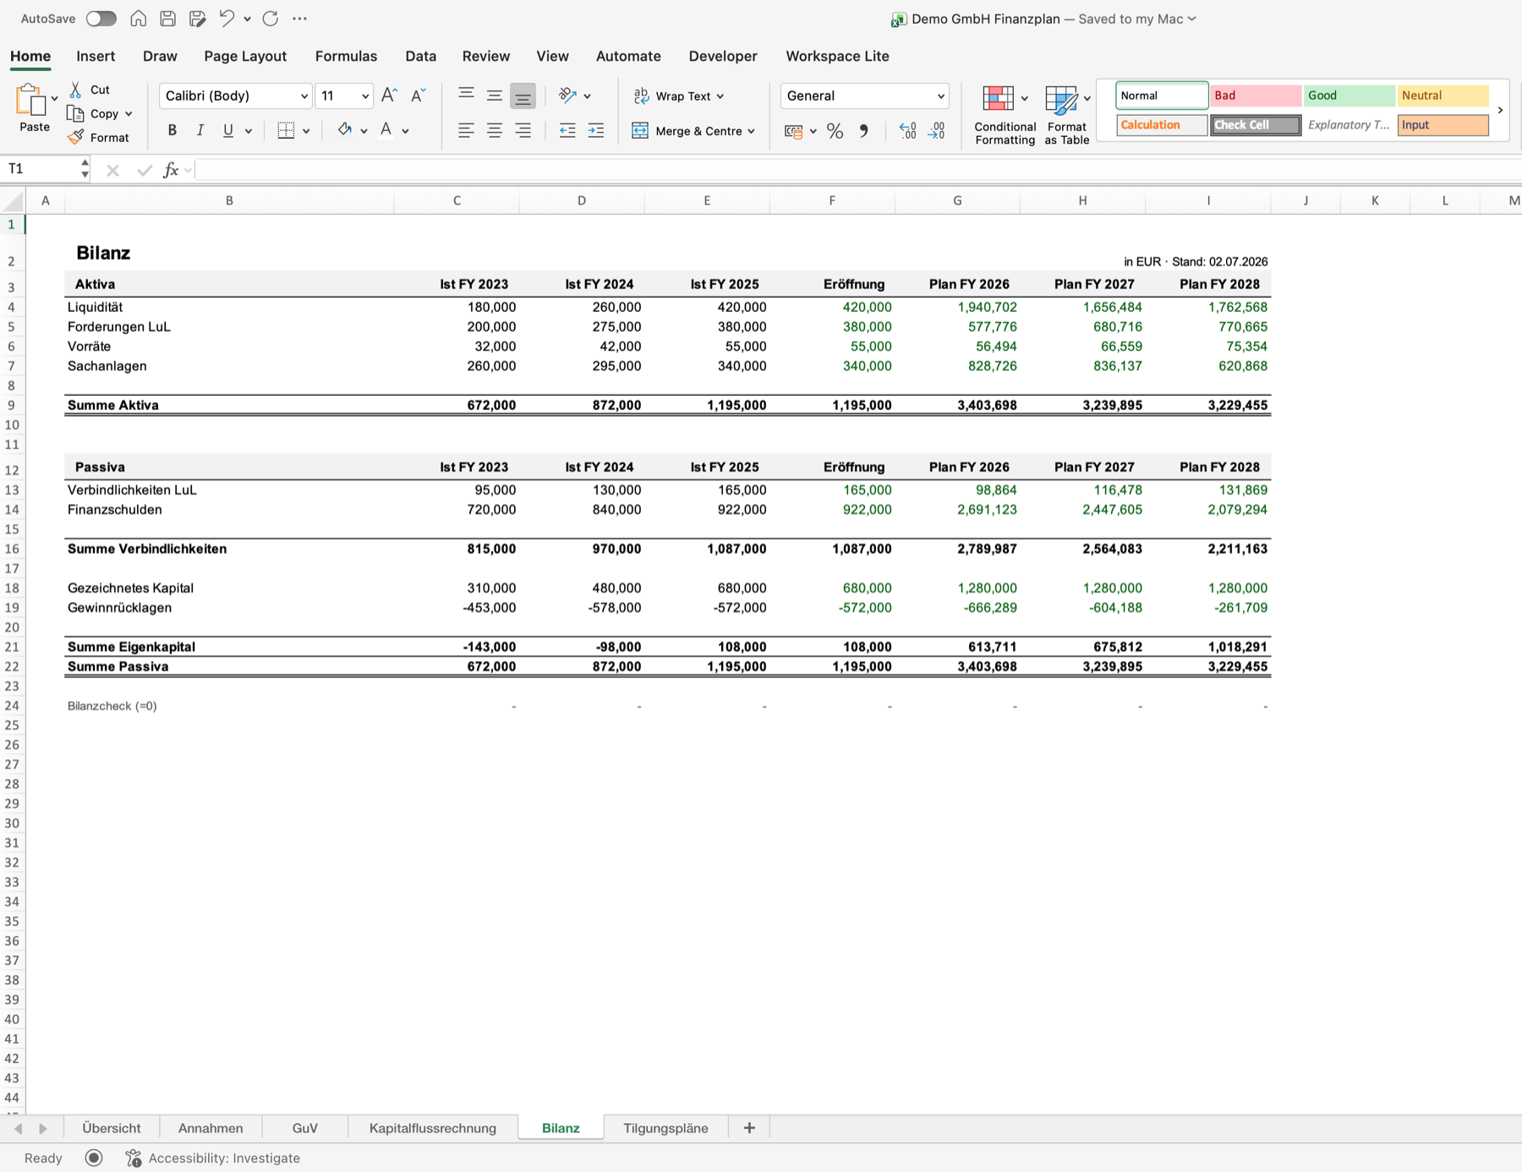The image size is (1522, 1172).
Task: Click the Cut scissors icon
Action: click(76, 89)
